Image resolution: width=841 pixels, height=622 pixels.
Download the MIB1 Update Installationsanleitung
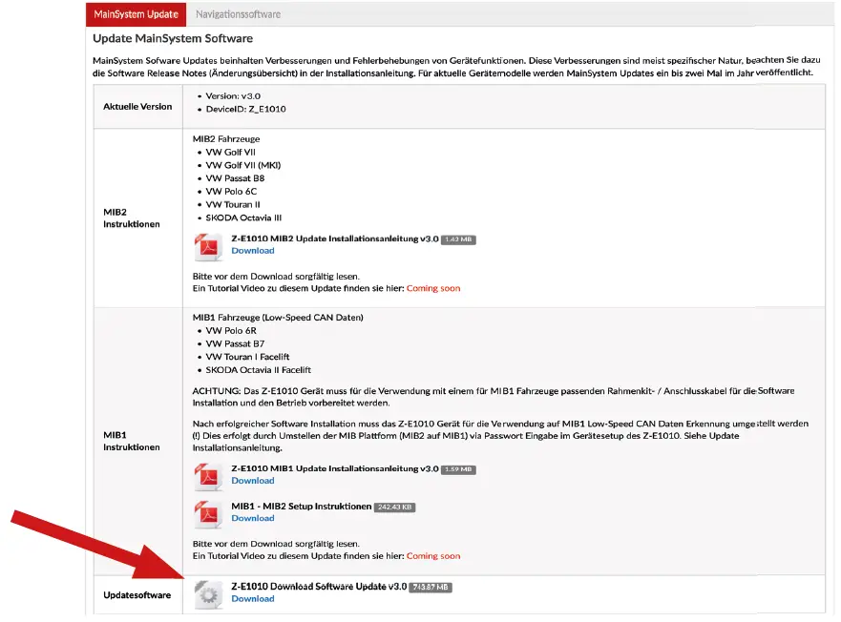pyautogui.click(x=252, y=480)
